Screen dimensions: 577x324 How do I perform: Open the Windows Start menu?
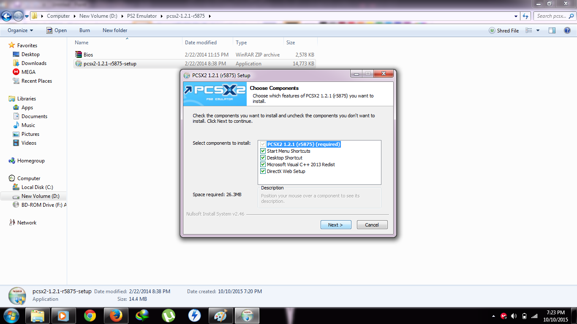pos(11,316)
